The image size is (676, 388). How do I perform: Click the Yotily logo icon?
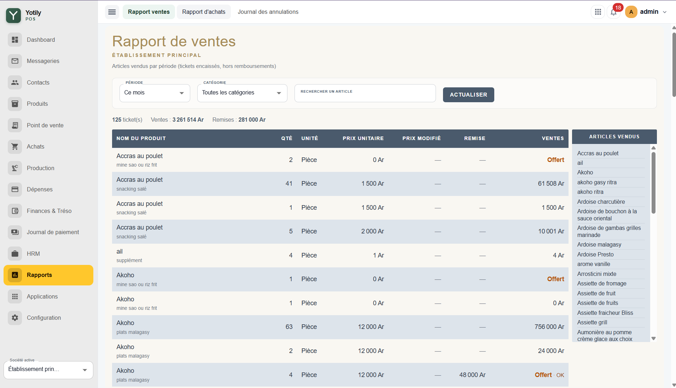13,15
